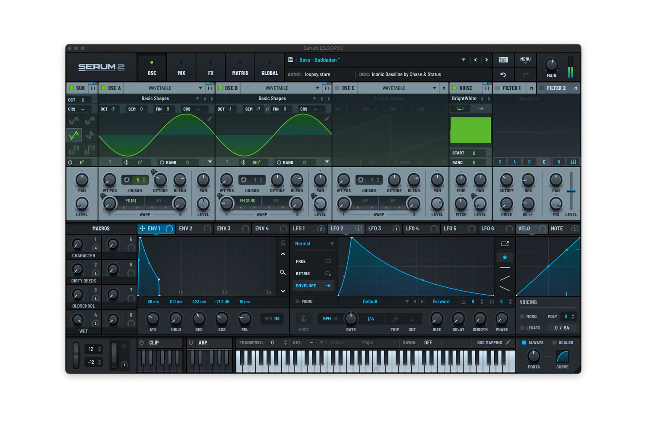This screenshot has width=648, height=422.
Task: Open the preset name dropdown arrow
Action: (x=464, y=60)
